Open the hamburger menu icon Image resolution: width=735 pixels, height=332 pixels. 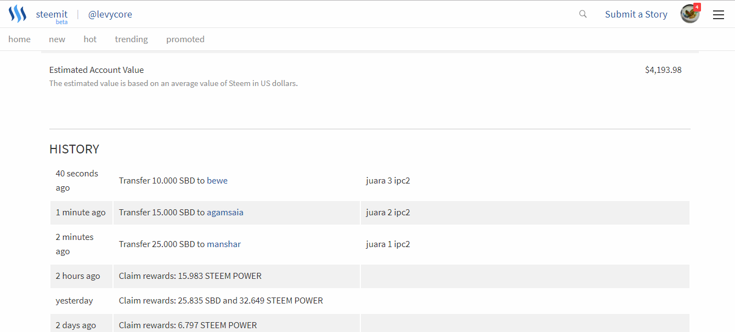(x=719, y=15)
